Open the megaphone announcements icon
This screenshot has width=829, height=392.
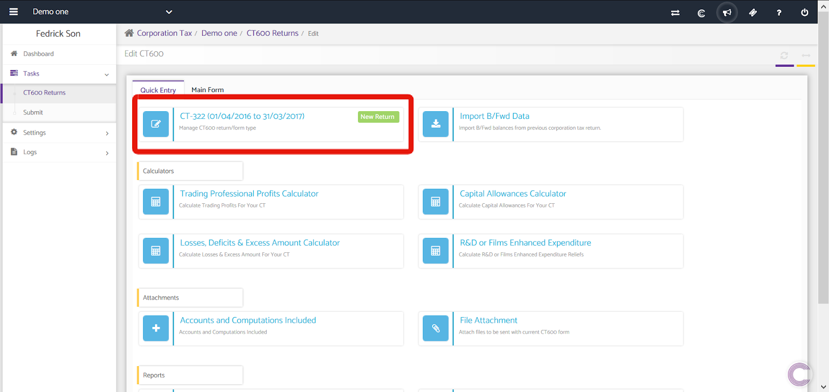point(727,12)
